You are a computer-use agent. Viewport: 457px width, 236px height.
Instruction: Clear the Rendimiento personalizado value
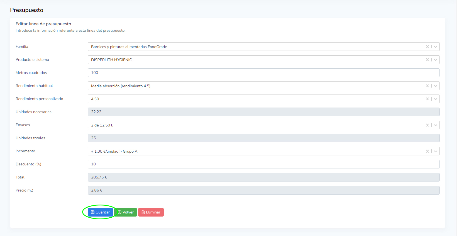tap(427, 99)
